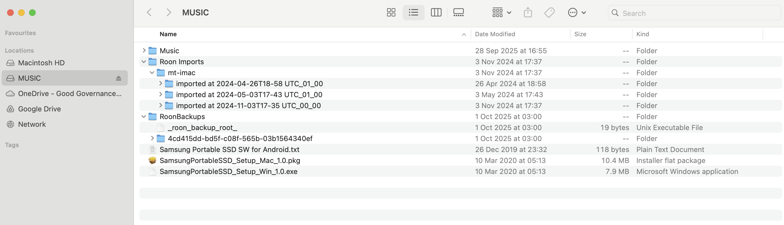Click the Share toolbar icon

pyautogui.click(x=528, y=12)
